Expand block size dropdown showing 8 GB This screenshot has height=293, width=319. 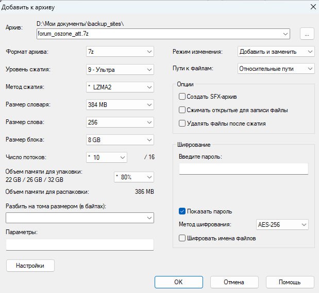coord(120,140)
